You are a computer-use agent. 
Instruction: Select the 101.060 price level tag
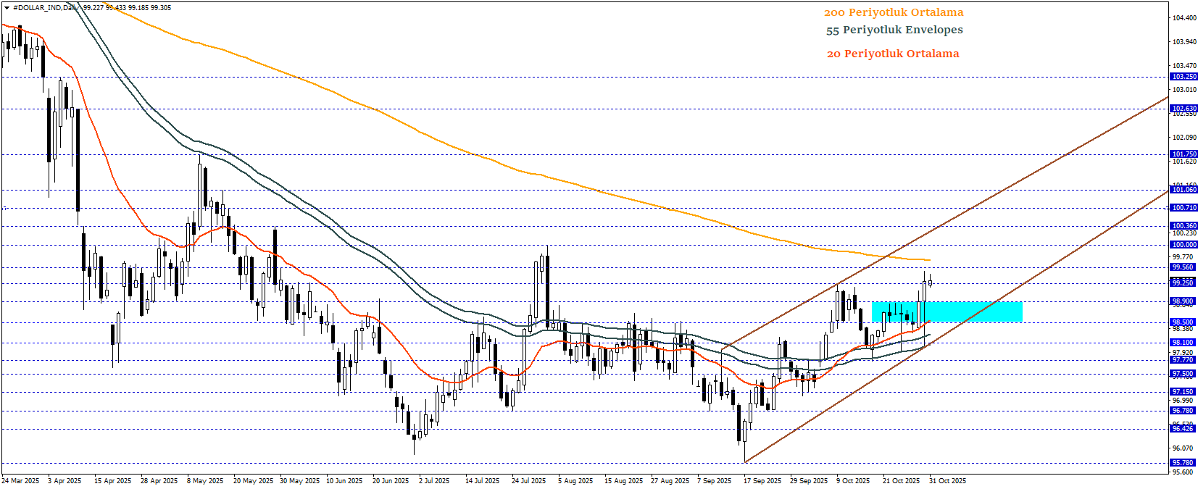coord(1184,190)
